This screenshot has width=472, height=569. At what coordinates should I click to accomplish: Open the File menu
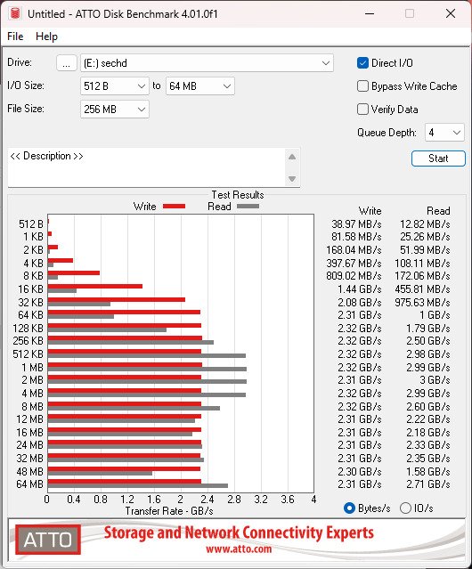15,37
